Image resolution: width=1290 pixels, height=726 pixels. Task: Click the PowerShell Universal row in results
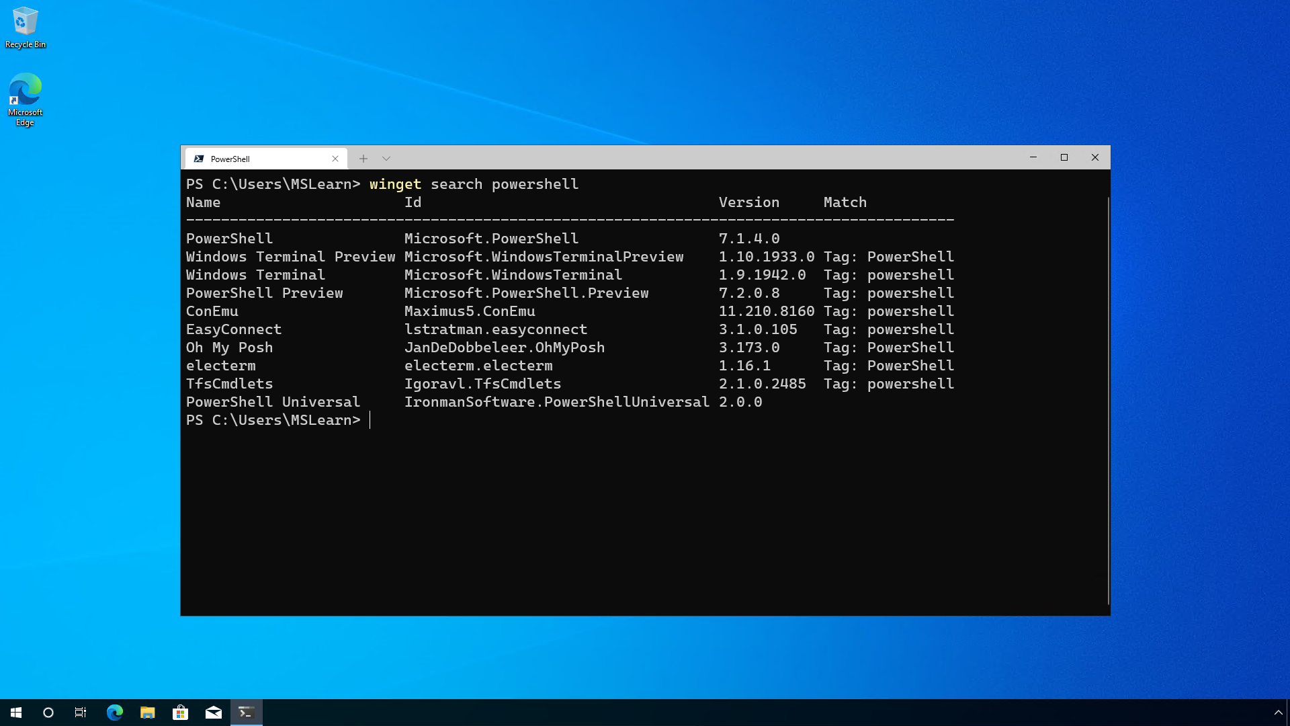click(273, 401)
